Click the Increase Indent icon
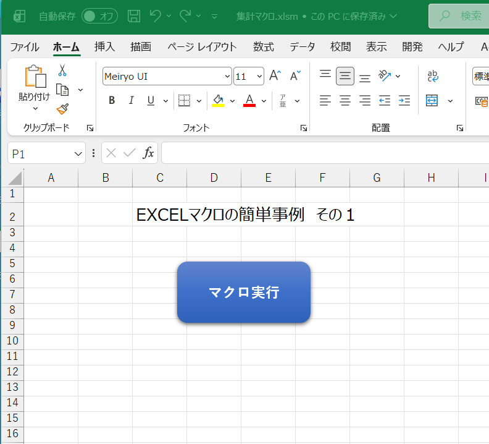This screenshot has width=489, height=444. click(x=404, y=100)
